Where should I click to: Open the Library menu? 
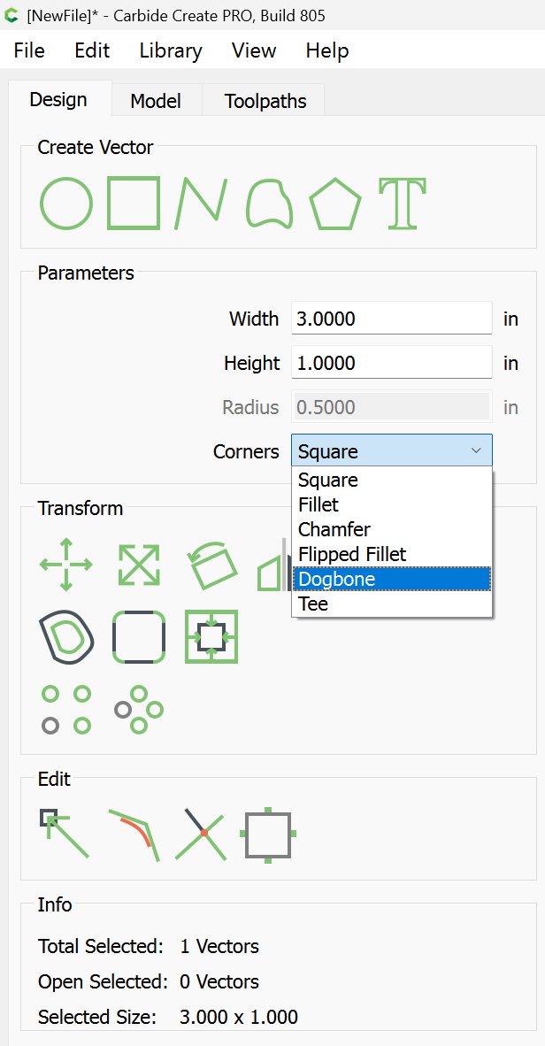point(171,50)
